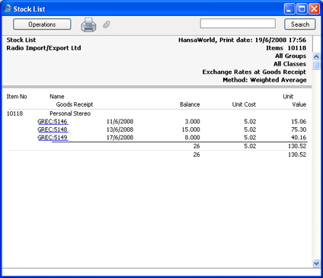
Task: Focus the search text field
Action: coord(238,24)
